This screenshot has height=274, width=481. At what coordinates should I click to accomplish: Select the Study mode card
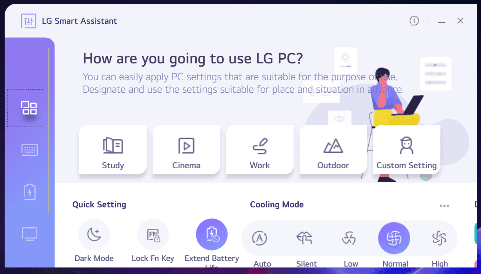coord(113,150)
